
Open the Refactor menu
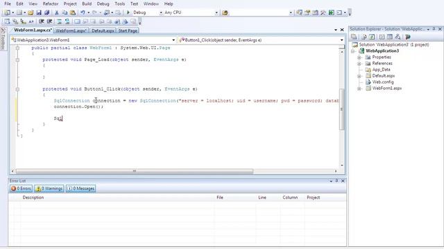click(x=51, y=3)
